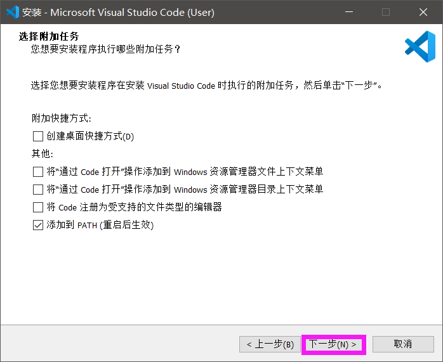Check 将 Code 注册为受支持的文件类型的编辑器
Viewport: 443px width, 362px height.
[x=38, y=207]
